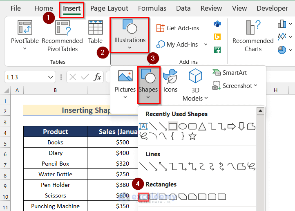The width and height of the screenshot is (295, 211).
Task: Pick the Arc shape in Recently Used
Action: [153, 136]
